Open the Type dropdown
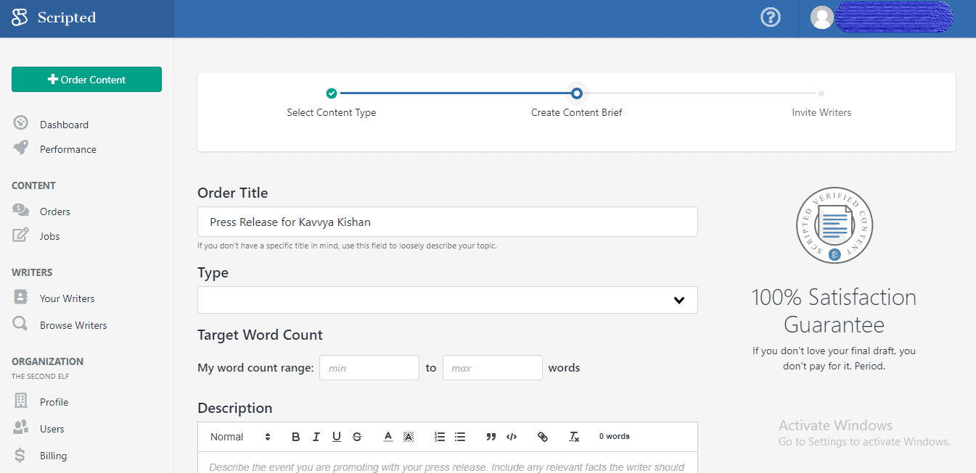Viewport: 976px width, 473px height. (x=447, y=300)
